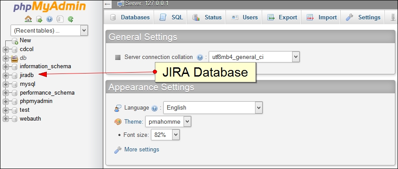Expand the performance_schema database node
The height and width of the screenshot is (169, 398).
click(6, 93)
